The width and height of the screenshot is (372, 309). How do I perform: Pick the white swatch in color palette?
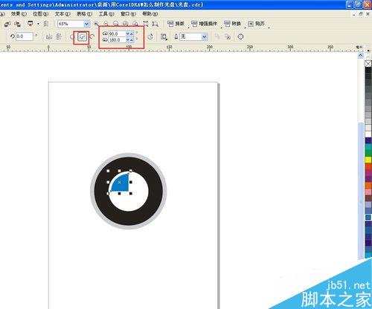pos(368,134)
